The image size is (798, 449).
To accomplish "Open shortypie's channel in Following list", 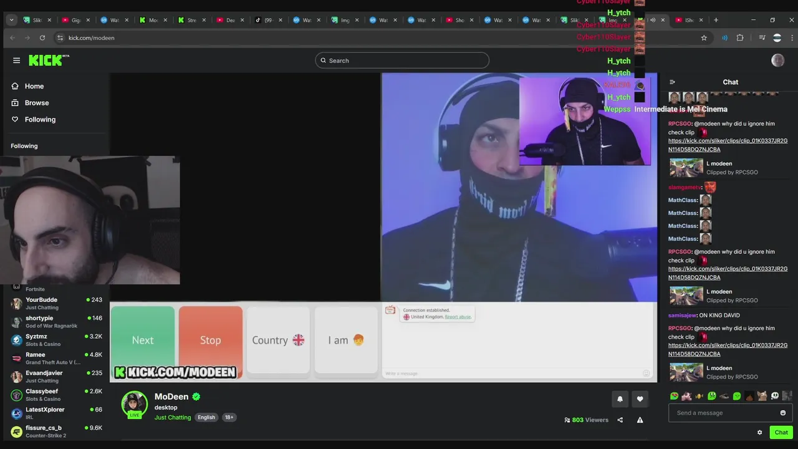I will [x=56, y=322].
